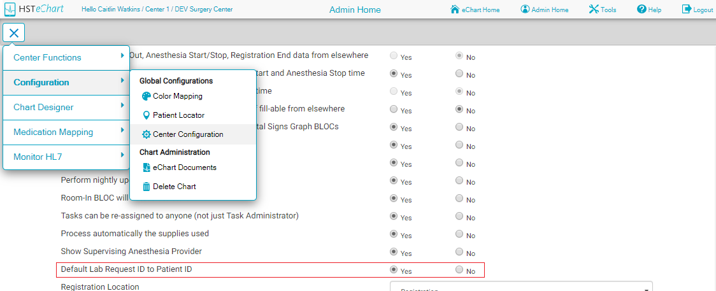Close the menu with X button
This screenshot has width=716, height=291.
point(14,33)
